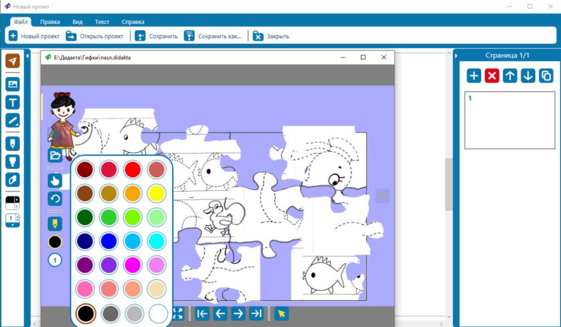Move page down in the pages panel

pos(528,76)
